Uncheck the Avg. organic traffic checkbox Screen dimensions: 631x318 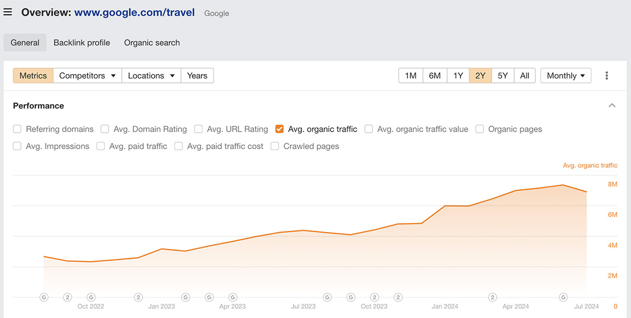(x=279, y=129)
